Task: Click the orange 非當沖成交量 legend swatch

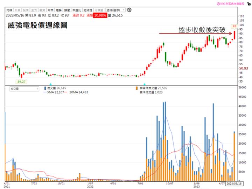Action: [x=136, y=88]
